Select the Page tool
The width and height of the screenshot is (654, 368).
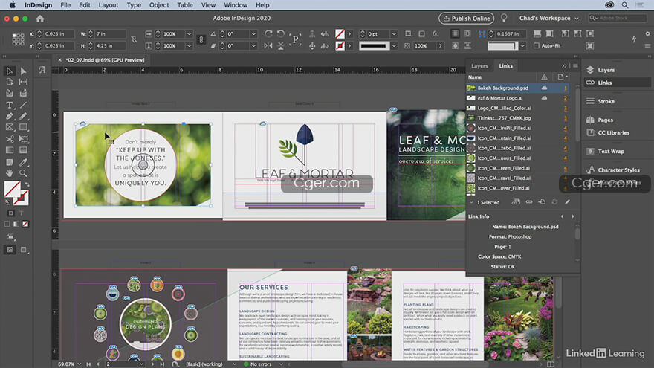pos(10,82)
